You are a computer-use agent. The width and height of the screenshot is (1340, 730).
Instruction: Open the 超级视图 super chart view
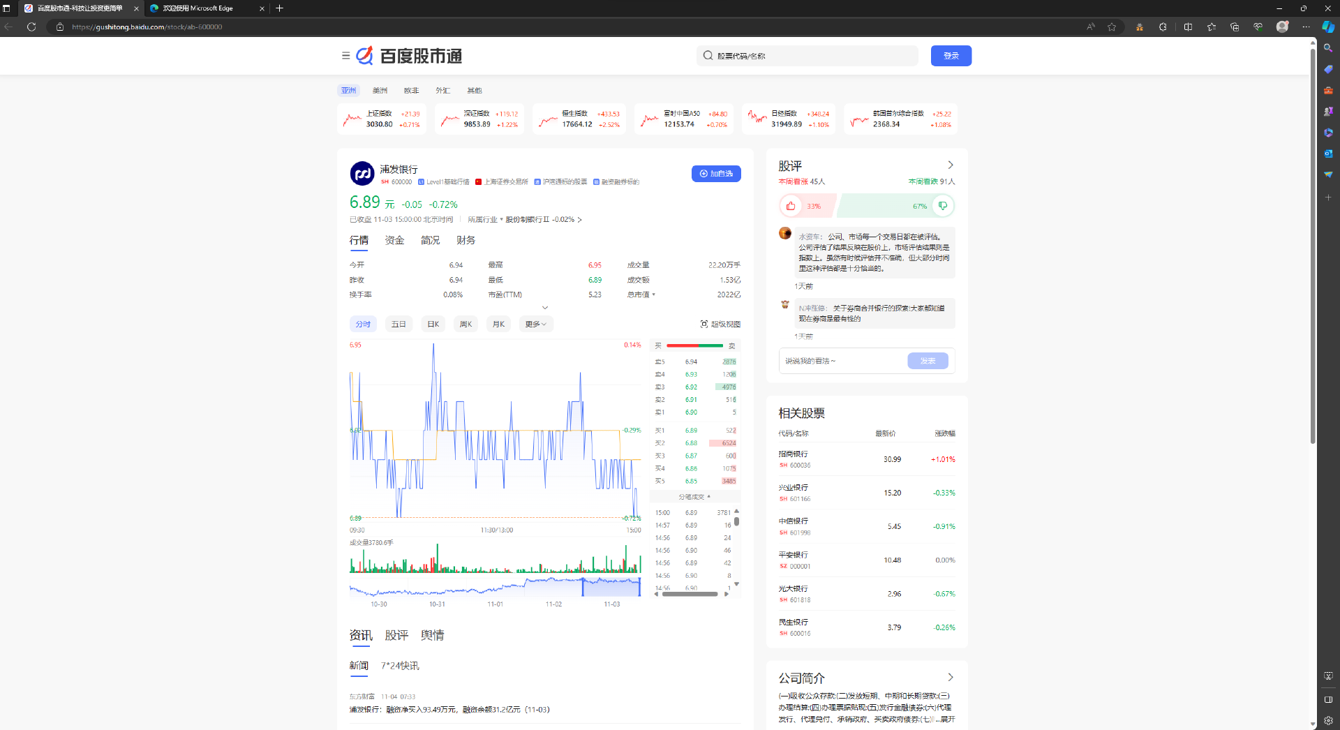720,324
